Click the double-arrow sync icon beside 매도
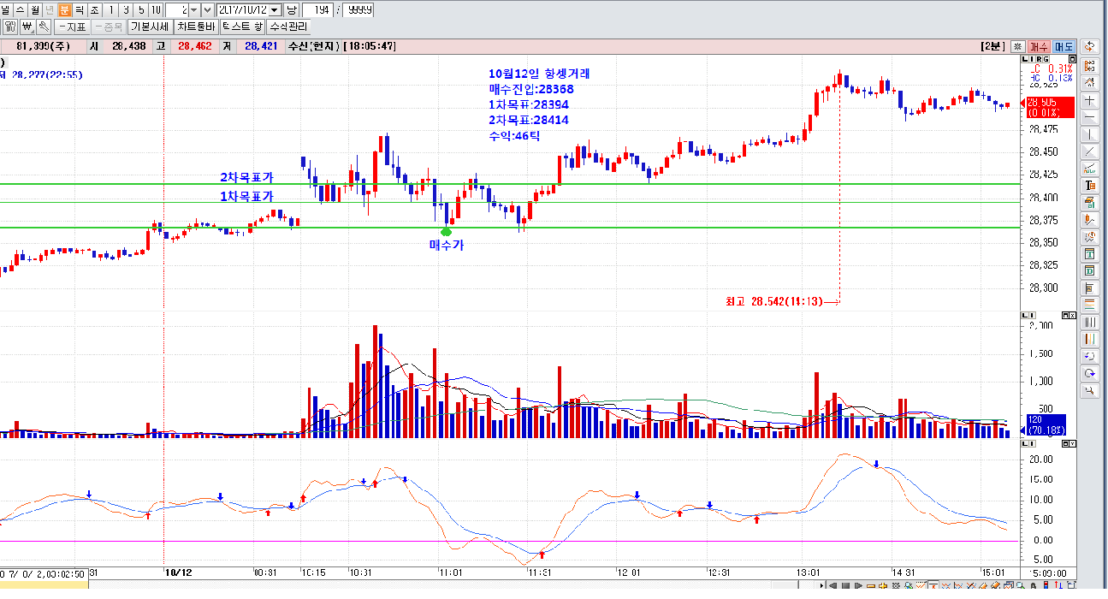Viewport: 1108px width, 599px height. pyautogui.click(x=1090, y=46)
